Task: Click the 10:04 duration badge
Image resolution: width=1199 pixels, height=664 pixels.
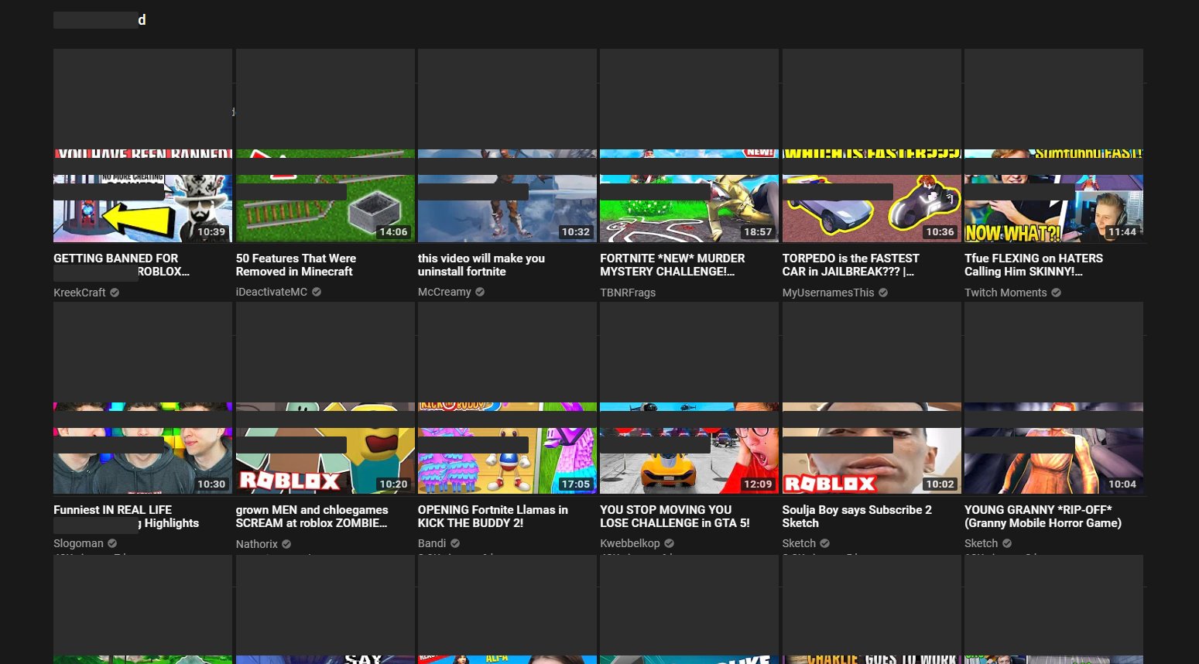Action: tap(1122, 484)
